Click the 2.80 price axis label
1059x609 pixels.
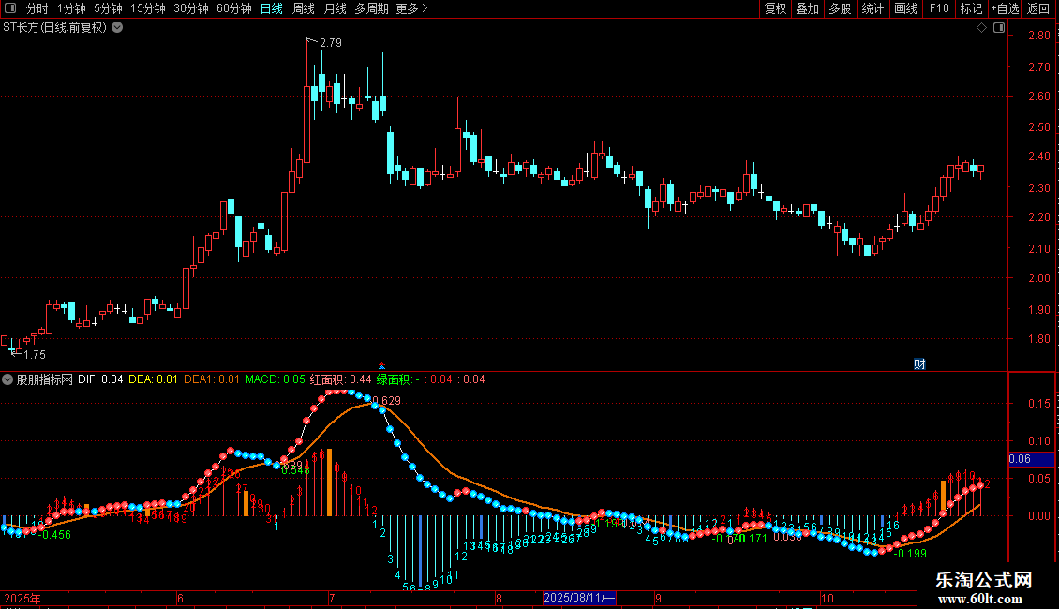pyautogui.click(x=1038, y=36)
